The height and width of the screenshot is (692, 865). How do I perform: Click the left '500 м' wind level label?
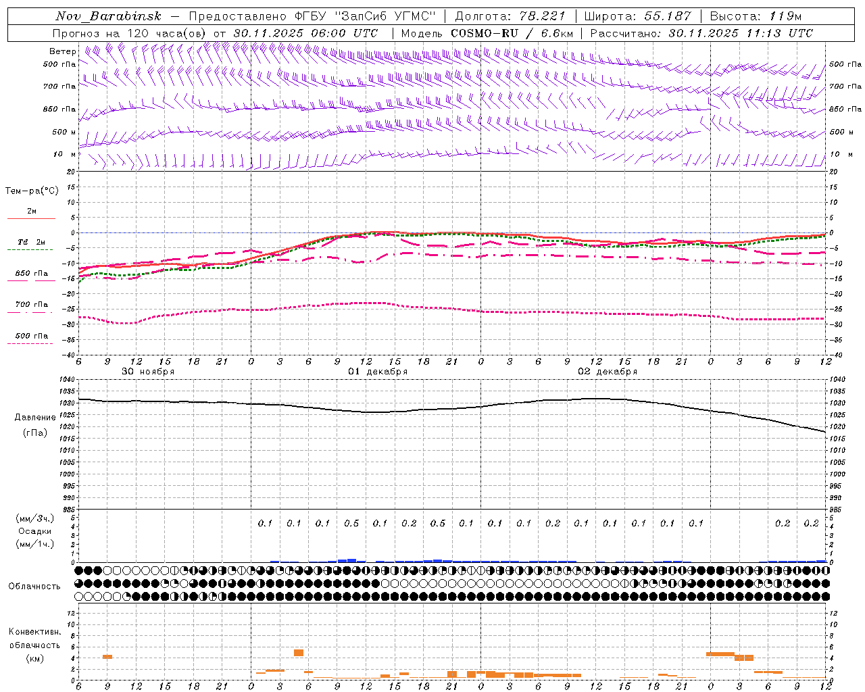click(64, 132)
